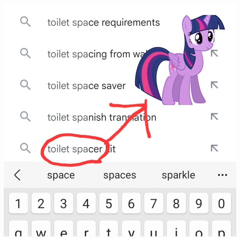Image resolution: width=240 pixels, height=238 pixels.
Task: Click the magnifier icon beside "toilet spacer kit"
Action: (25, 148)
